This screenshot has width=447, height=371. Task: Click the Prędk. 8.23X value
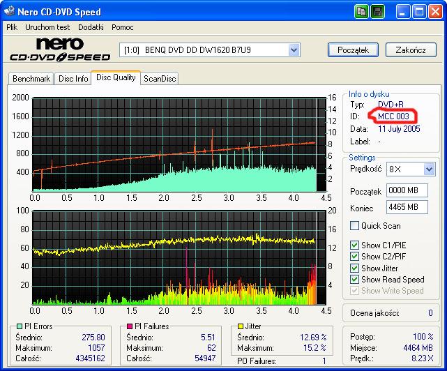point(422,358)
